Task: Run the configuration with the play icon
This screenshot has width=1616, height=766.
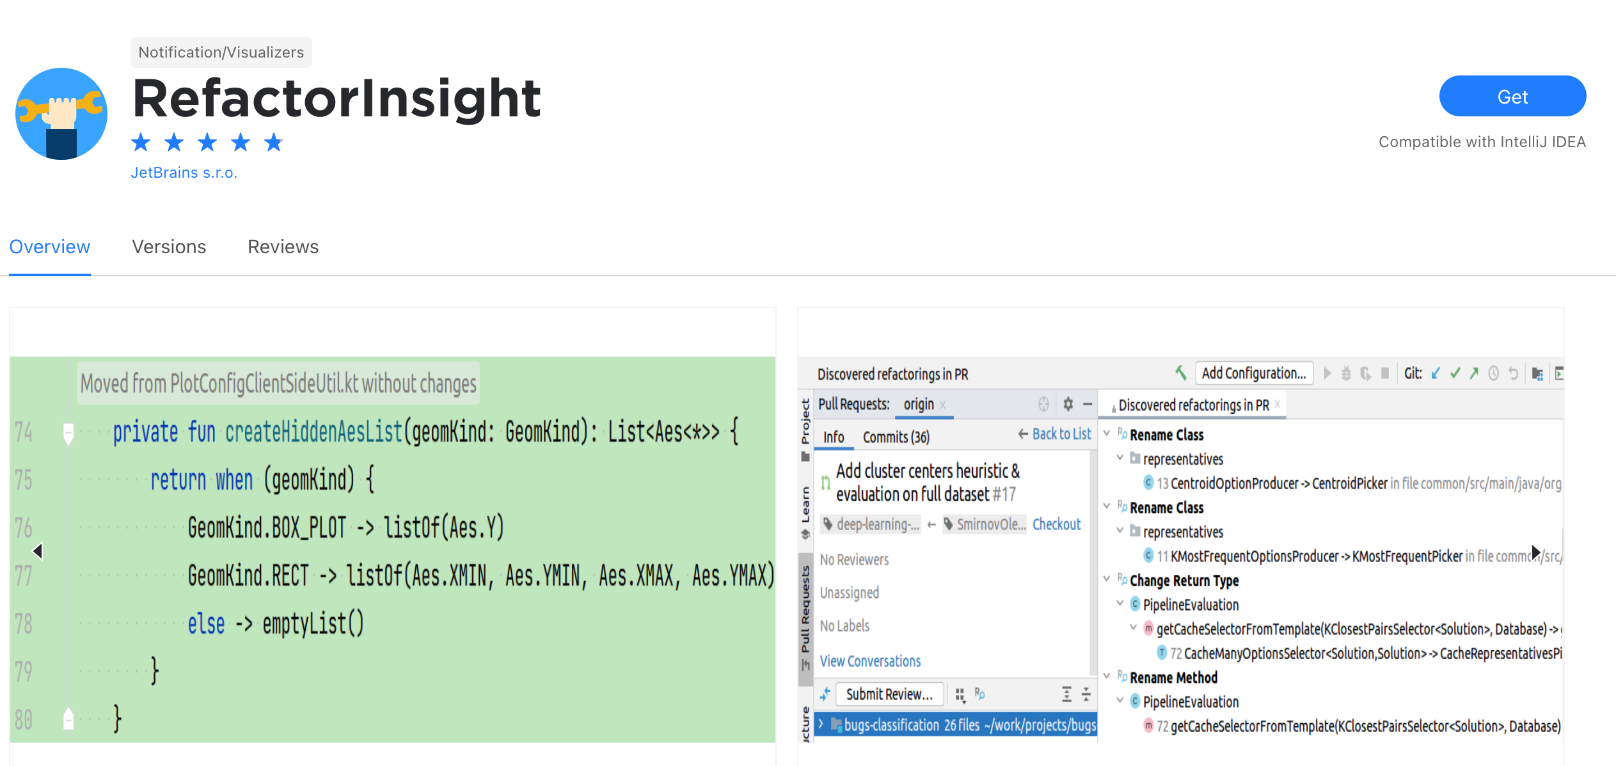Action: 1327,373
